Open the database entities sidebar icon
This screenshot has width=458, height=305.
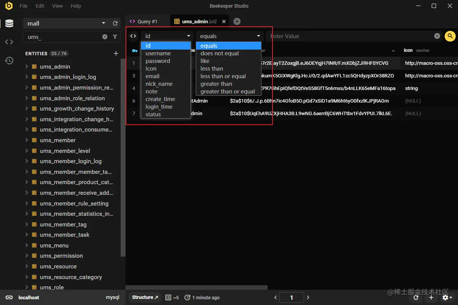[x=9, y=23]
